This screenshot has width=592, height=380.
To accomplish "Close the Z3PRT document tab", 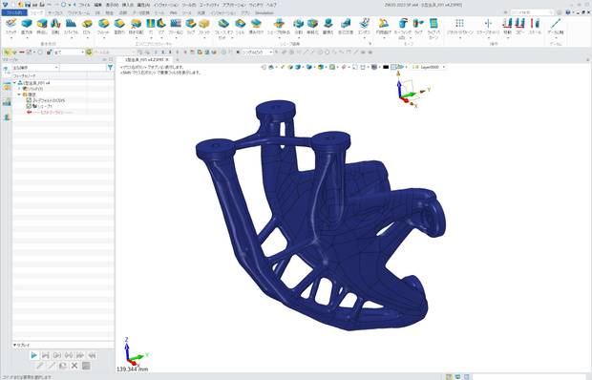I will [167, 59].
